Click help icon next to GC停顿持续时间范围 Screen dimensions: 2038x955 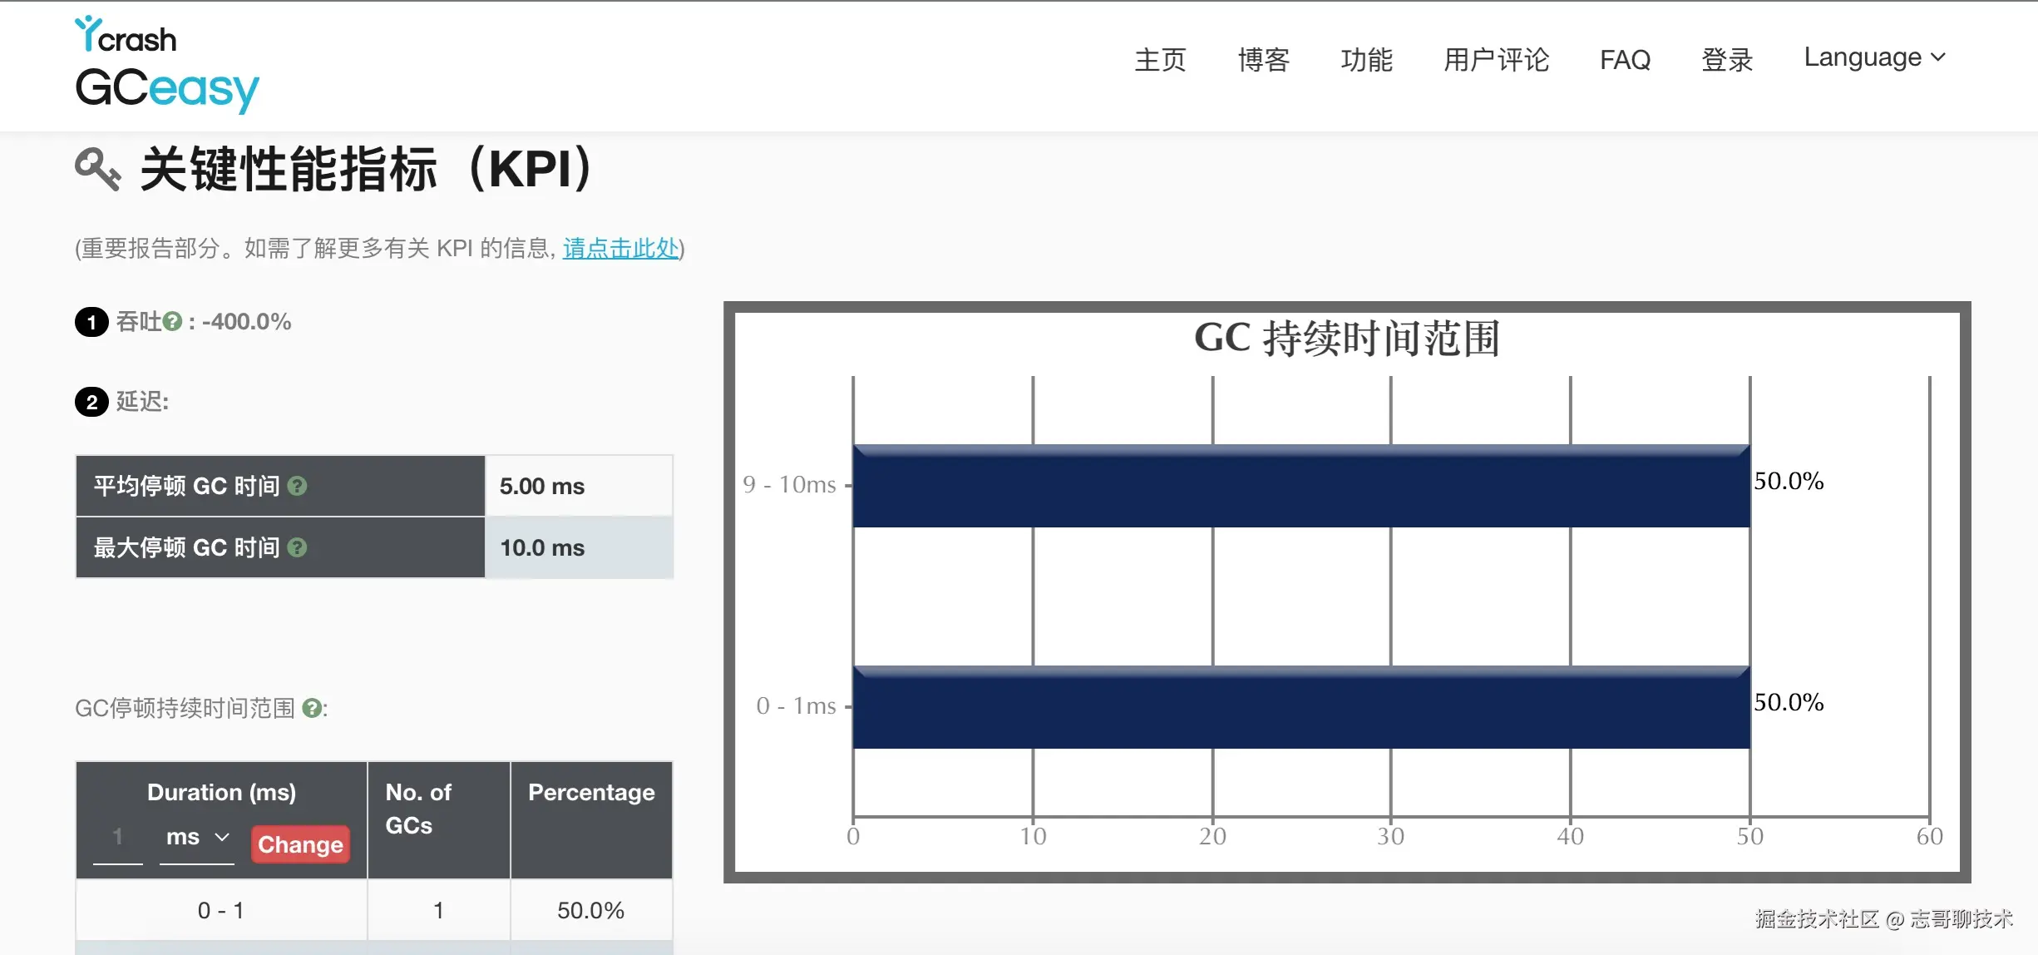point(312,708)
